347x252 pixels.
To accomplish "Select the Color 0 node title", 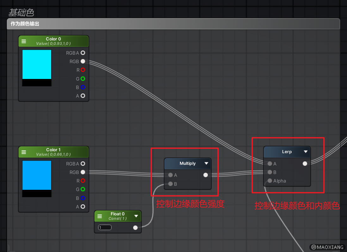I will coord(53,39).
